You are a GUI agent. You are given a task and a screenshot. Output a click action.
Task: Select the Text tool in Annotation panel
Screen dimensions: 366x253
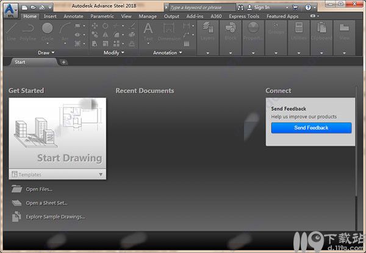(x=148, y=32)
